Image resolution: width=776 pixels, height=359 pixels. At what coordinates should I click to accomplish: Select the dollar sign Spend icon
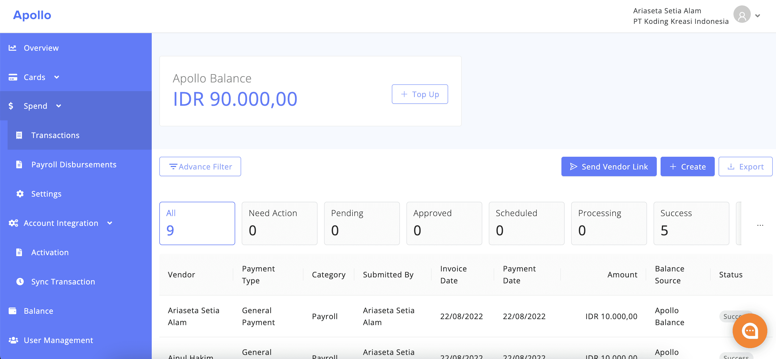[11, 105]
